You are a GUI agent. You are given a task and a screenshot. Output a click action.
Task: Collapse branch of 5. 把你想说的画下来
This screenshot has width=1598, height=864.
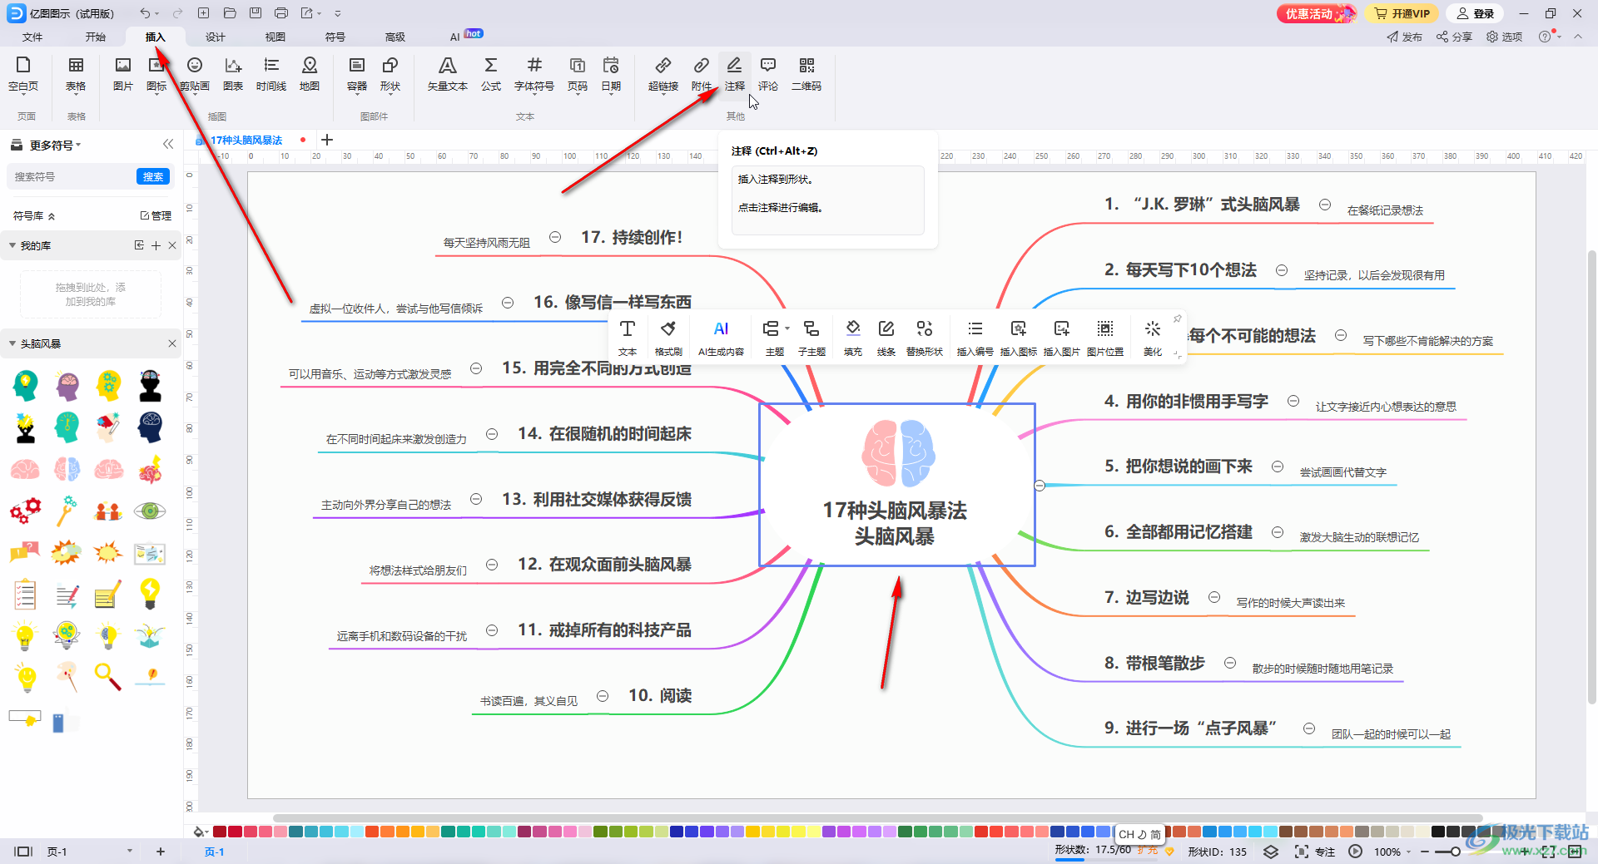tap(1278, 467)
